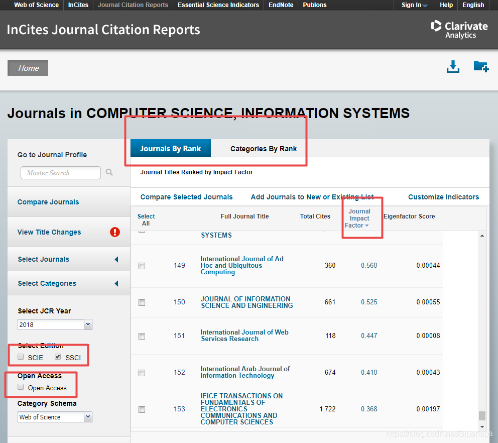Tick the checkbox for row 150
This screenshot has height=443, width=498.
click(x=142, y=302)
